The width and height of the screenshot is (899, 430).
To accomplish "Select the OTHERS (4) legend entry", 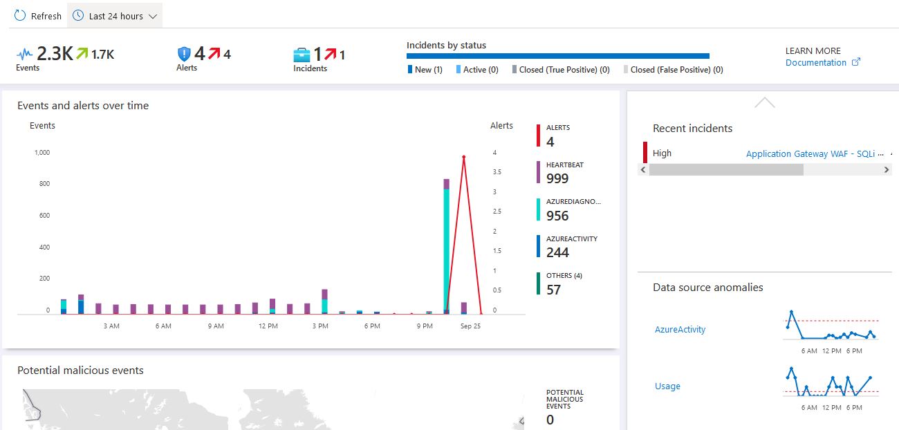I will point(564,283).
